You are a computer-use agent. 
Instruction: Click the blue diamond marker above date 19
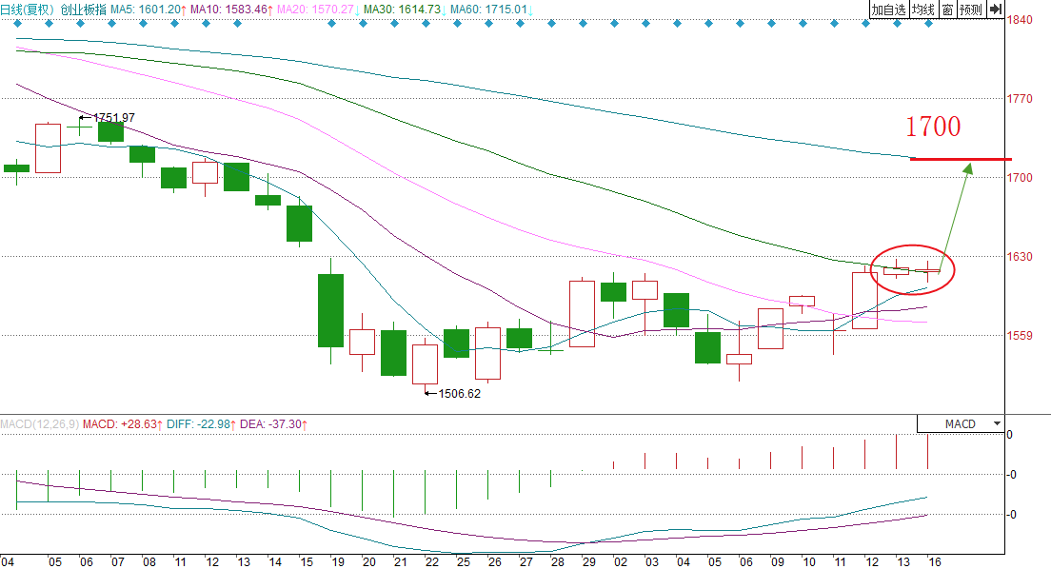point(332,24)
